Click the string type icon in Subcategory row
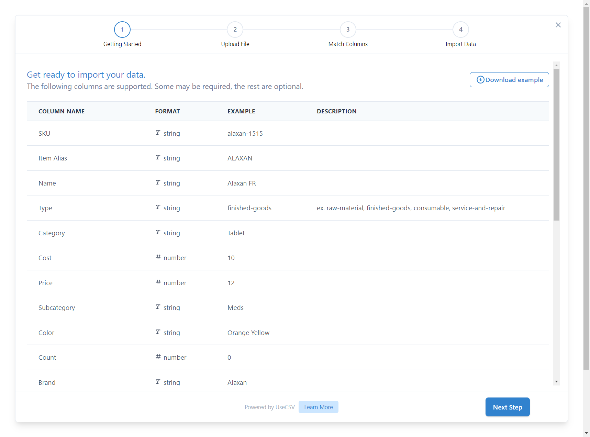 [x=158, y=307]
